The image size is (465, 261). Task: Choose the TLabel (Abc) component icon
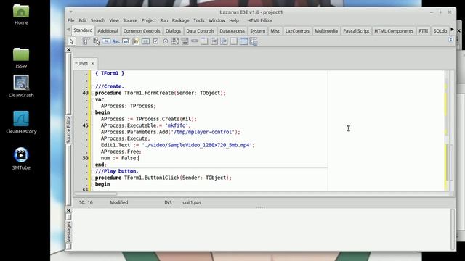click(116, 41)
